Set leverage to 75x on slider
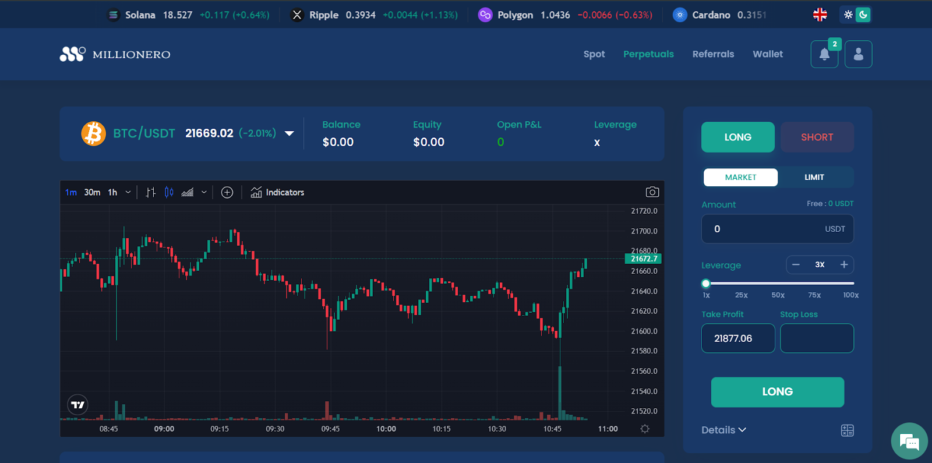This screenshot has width=932, height=463. (x=814, y=295)
